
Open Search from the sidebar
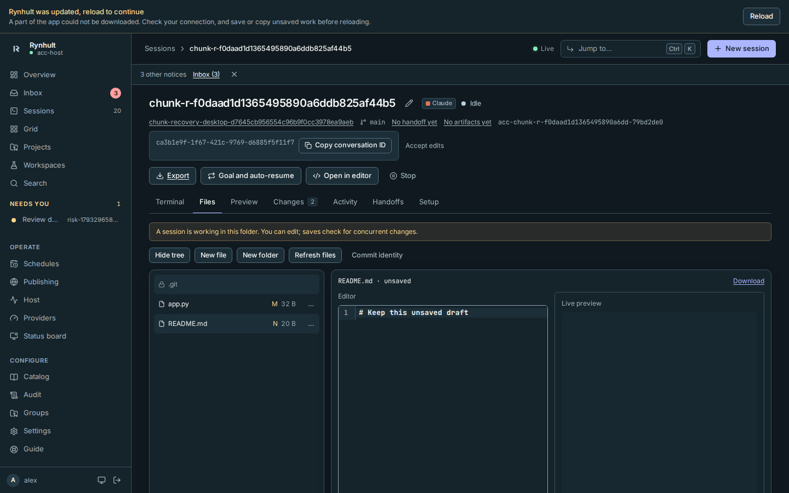66,183
